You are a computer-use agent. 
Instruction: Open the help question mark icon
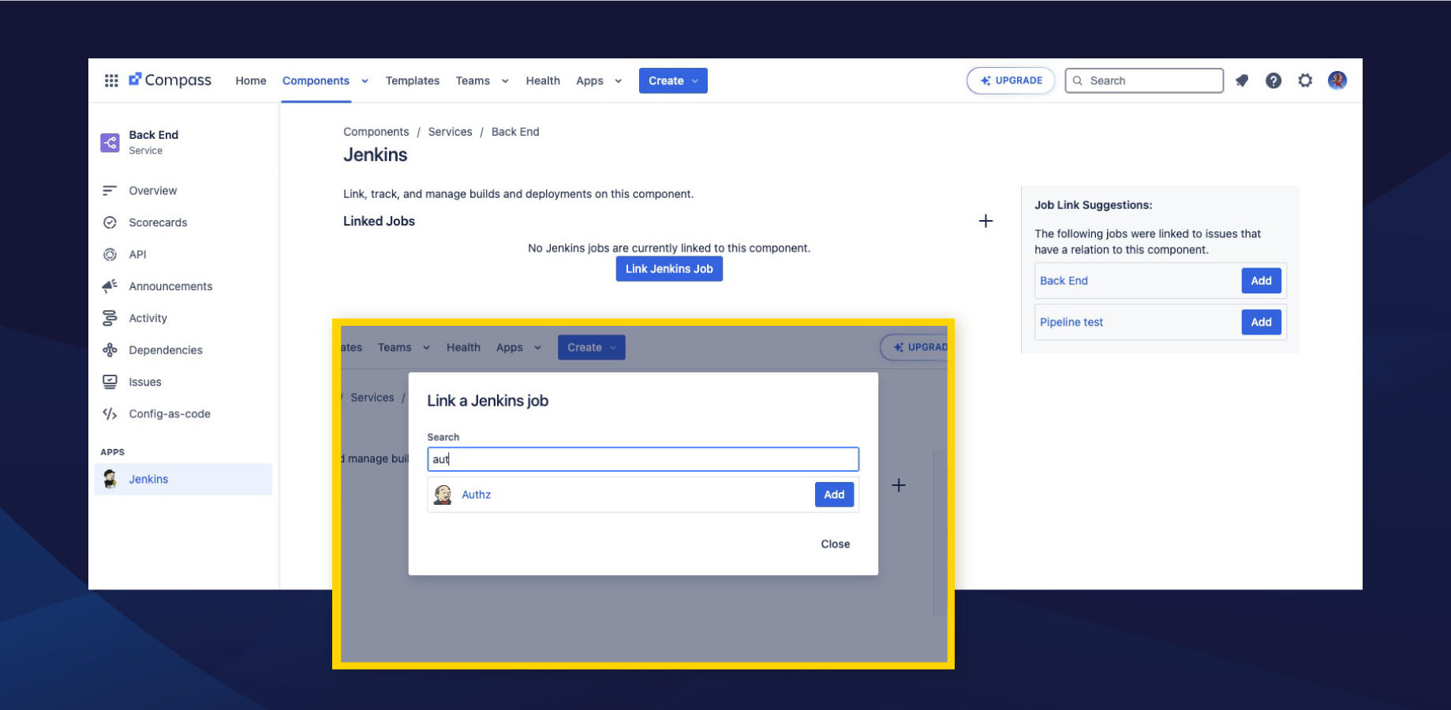click(x=1273, y=80)
